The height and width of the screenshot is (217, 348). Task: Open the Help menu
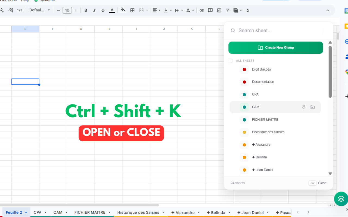[25, 1]
